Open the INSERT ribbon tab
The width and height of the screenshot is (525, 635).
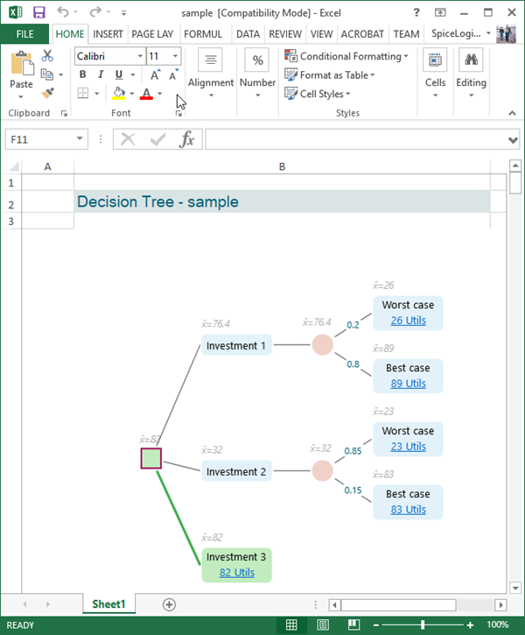[108, 34]
